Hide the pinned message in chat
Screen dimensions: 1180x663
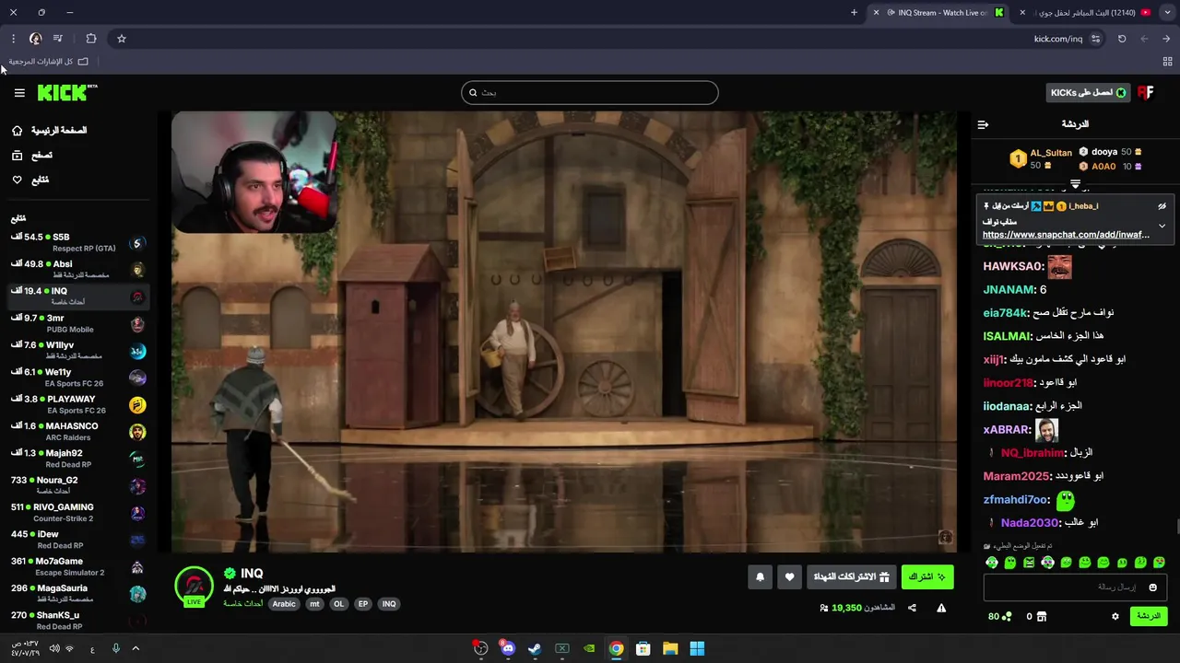[x=1162, y=206]
